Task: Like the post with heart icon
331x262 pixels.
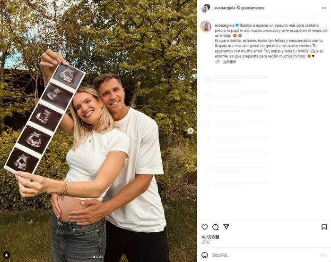Action: pyautogui.click(x=204, y=227)
